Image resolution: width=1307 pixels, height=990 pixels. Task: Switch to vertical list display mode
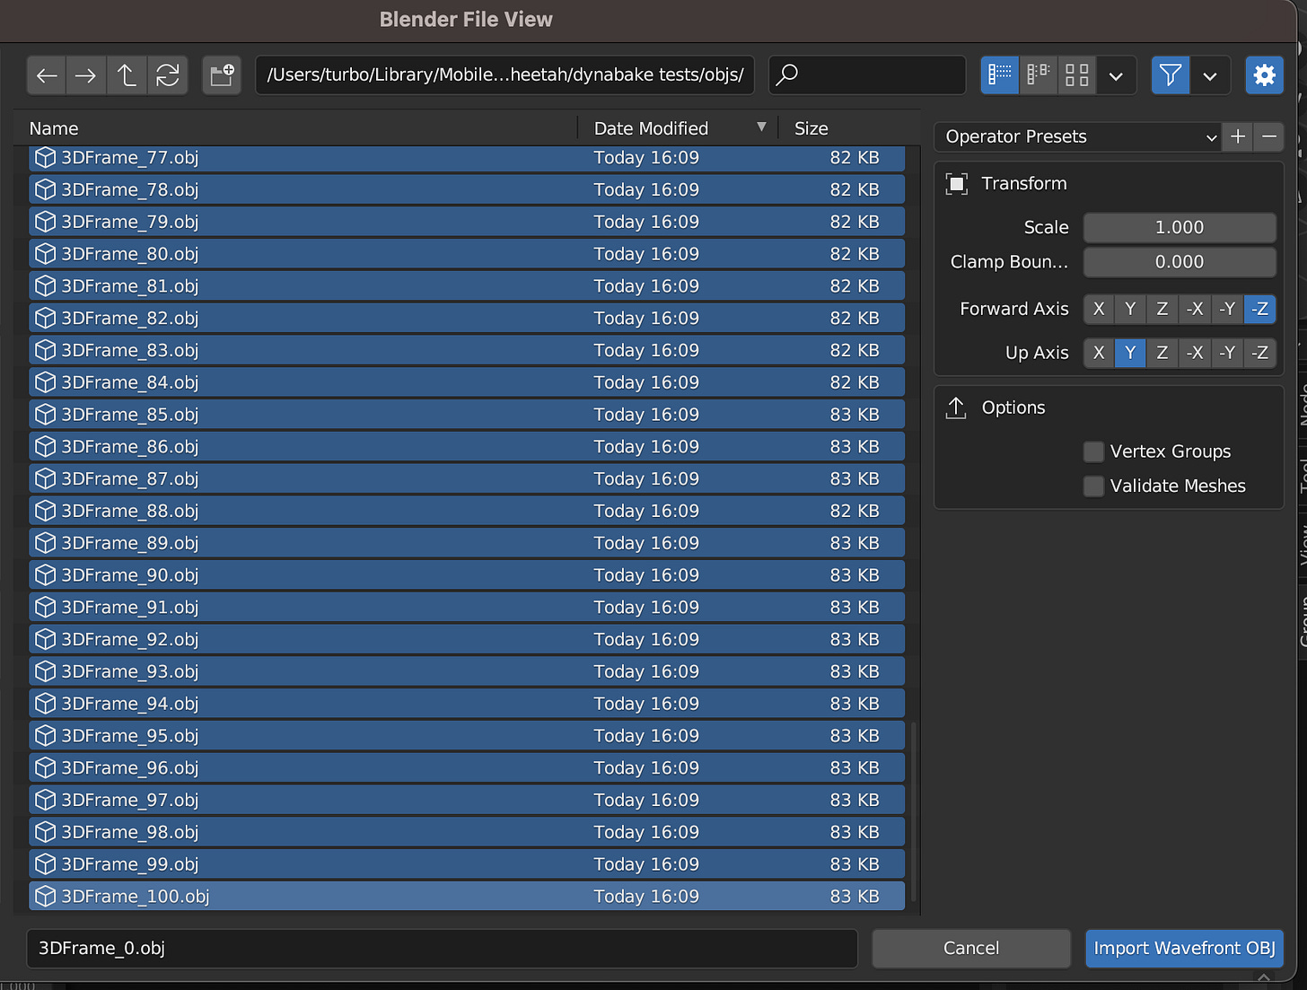pos(1000,75)
